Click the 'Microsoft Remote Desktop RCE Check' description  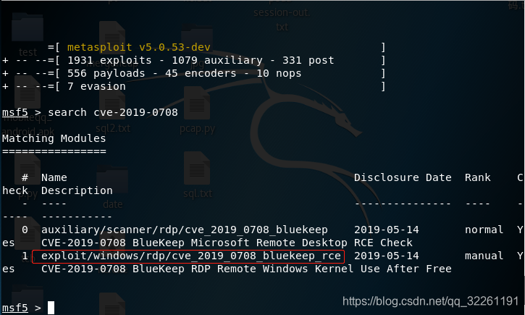click(x=302, y=243)
